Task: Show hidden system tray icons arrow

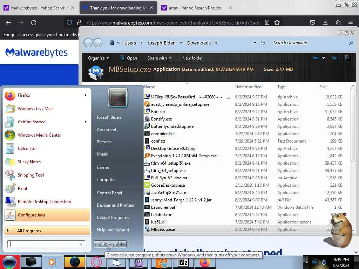Action: coord(306,262)
